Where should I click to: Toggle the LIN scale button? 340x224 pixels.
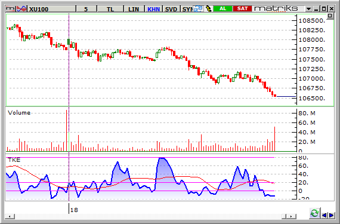134,9
